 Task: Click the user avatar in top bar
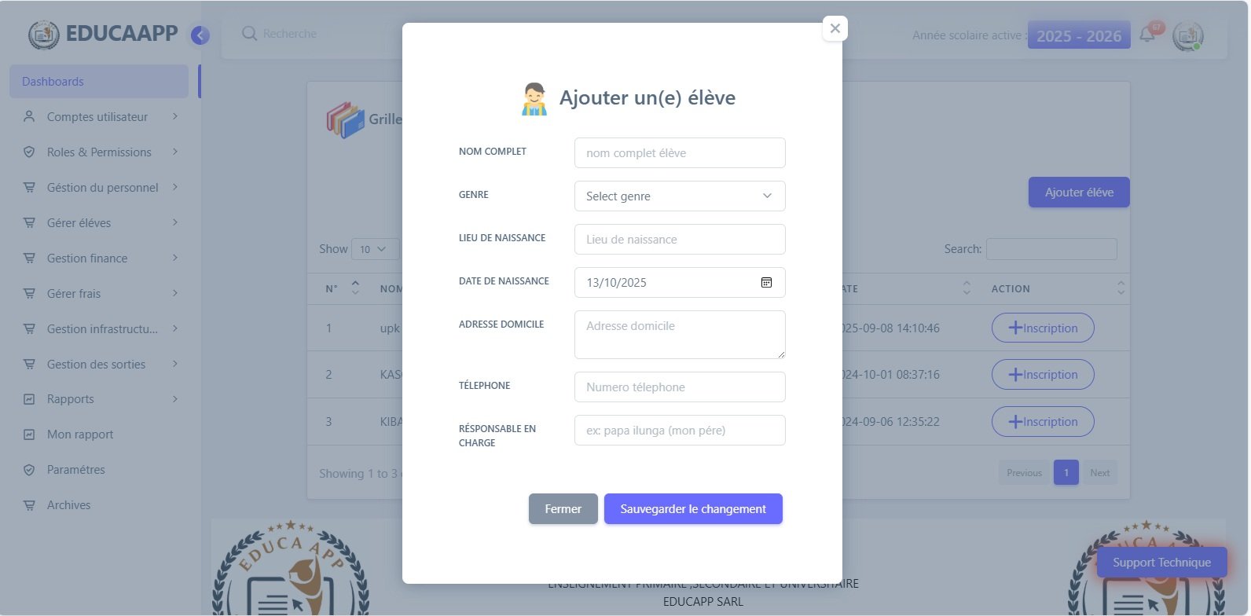(x=1187, y=36)
